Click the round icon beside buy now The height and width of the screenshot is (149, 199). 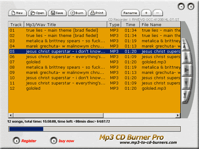pyautogui.click(x=54, y=141)
